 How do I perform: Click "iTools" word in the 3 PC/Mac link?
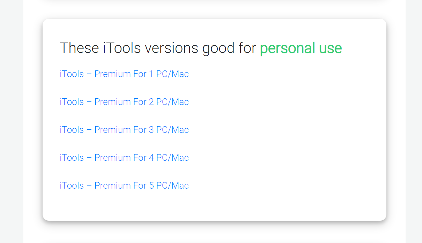tap(72, 130)
